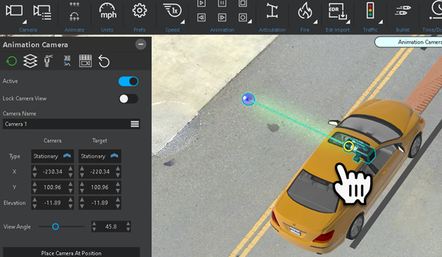The image size is (442, 257).
Task: Click the undo arrow icon in camera panel
Action: pyautogui.click(x=104, y=61)
